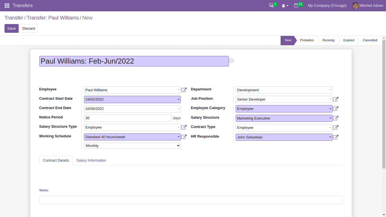Open Job Position via external link icon
The height and width of the screenshot is (217, 386).
[336, 99]
